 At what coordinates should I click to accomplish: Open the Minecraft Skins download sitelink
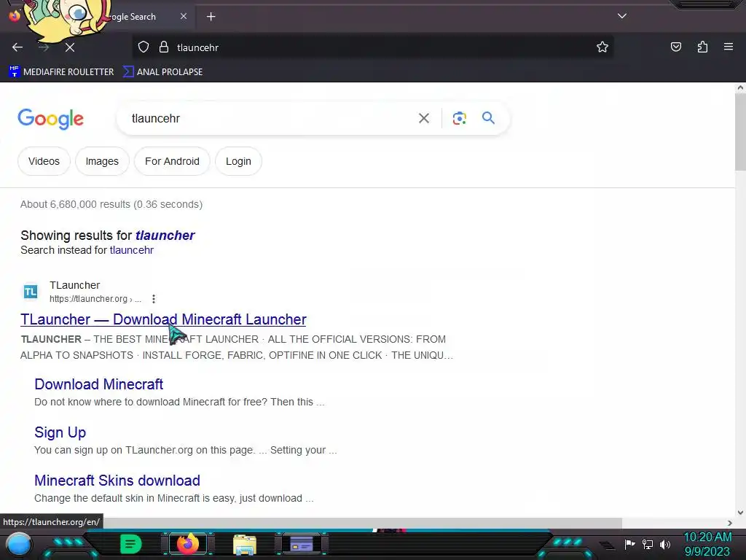pyautogui.click(x=117, y=481)
